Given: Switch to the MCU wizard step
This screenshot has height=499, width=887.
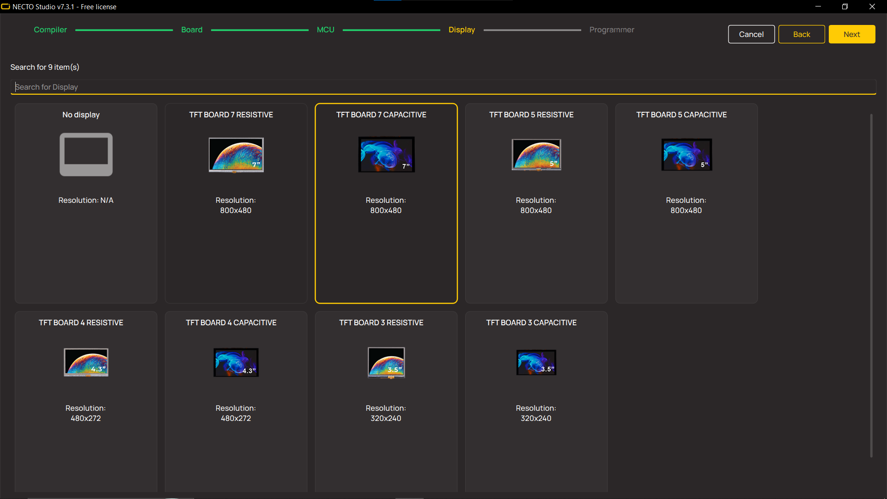Looking at the screenshot, I should pyautogui.click(x=325, y=30).
